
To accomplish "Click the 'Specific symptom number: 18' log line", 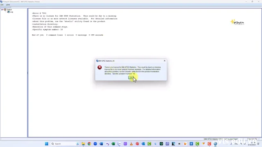I will pos(47,29).
